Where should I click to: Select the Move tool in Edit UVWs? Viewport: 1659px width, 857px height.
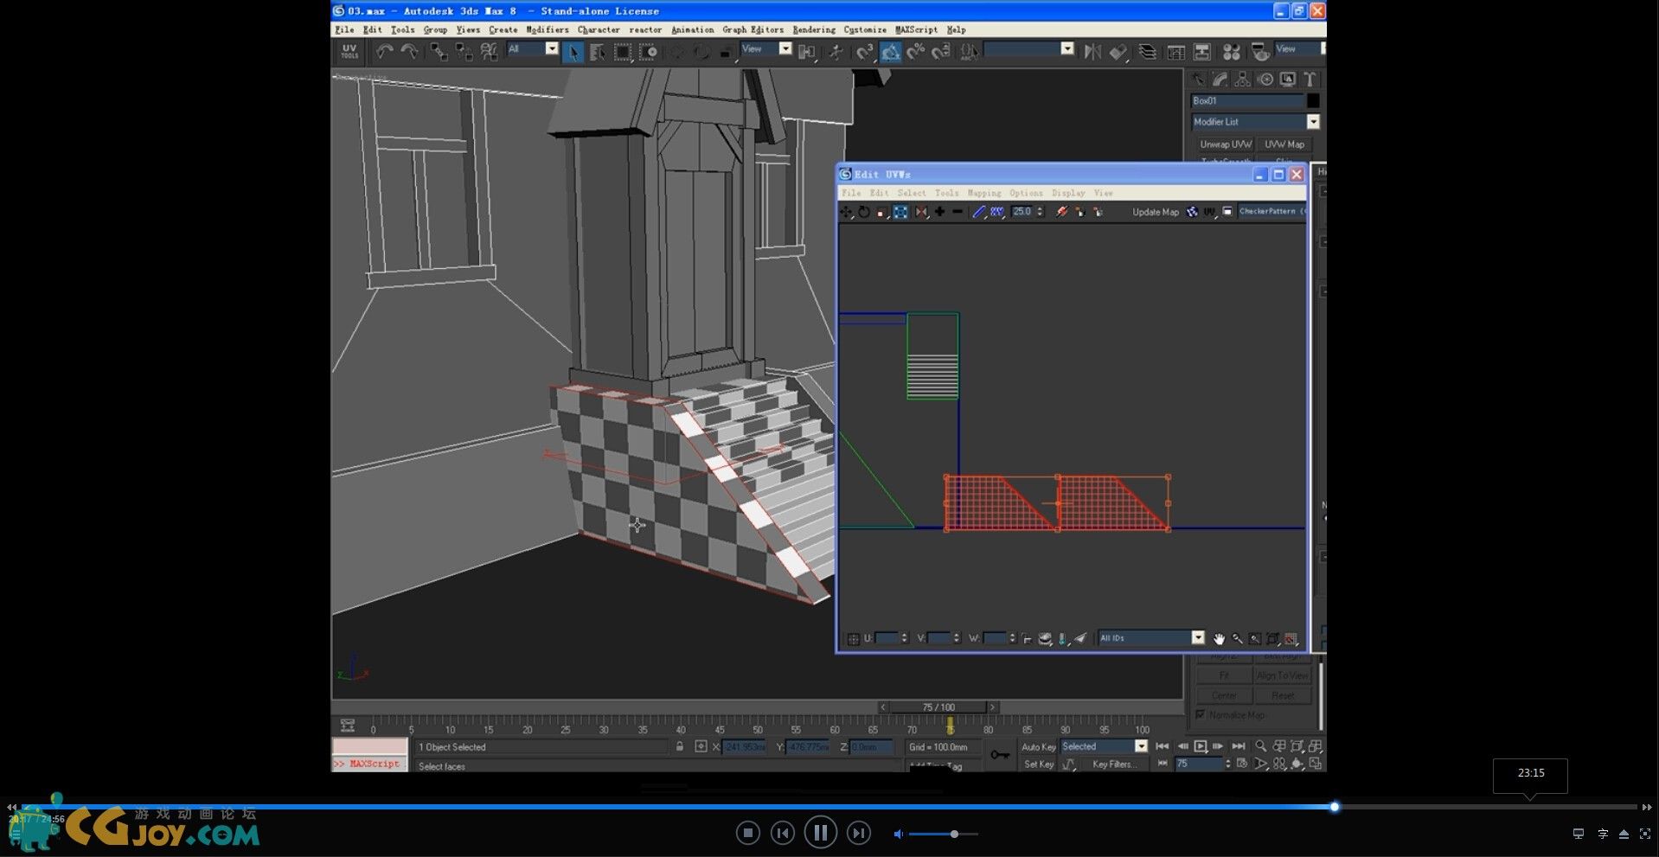846,212
